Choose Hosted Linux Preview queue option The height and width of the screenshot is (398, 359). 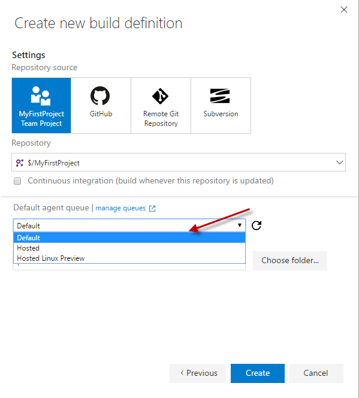129,258
